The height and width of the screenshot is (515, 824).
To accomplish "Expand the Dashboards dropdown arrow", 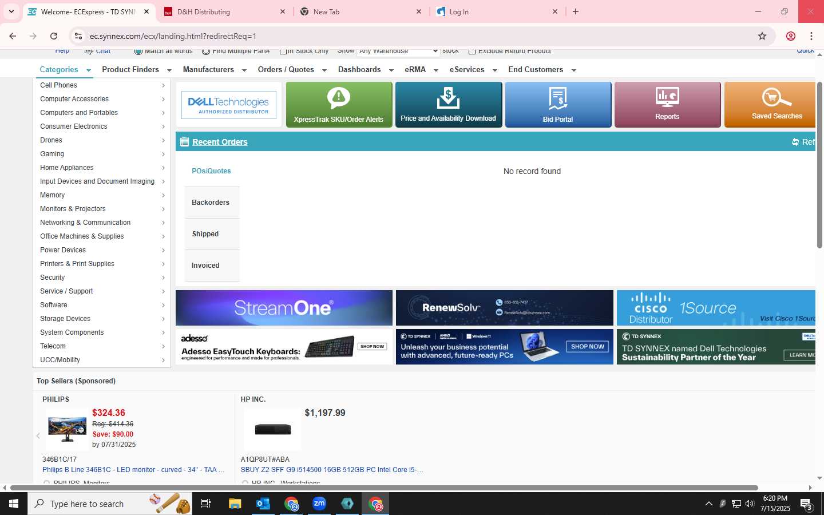I will [391, 70].
